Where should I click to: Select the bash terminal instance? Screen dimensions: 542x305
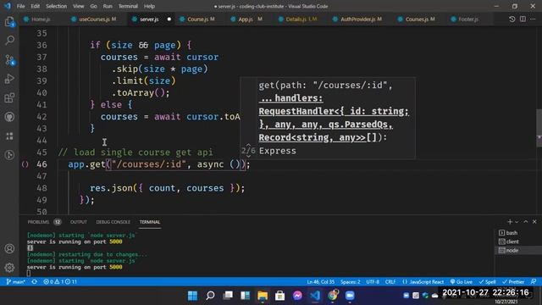[518, 233]
